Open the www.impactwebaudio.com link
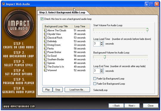This screenshot has width=161, height=111. (19, 106)
